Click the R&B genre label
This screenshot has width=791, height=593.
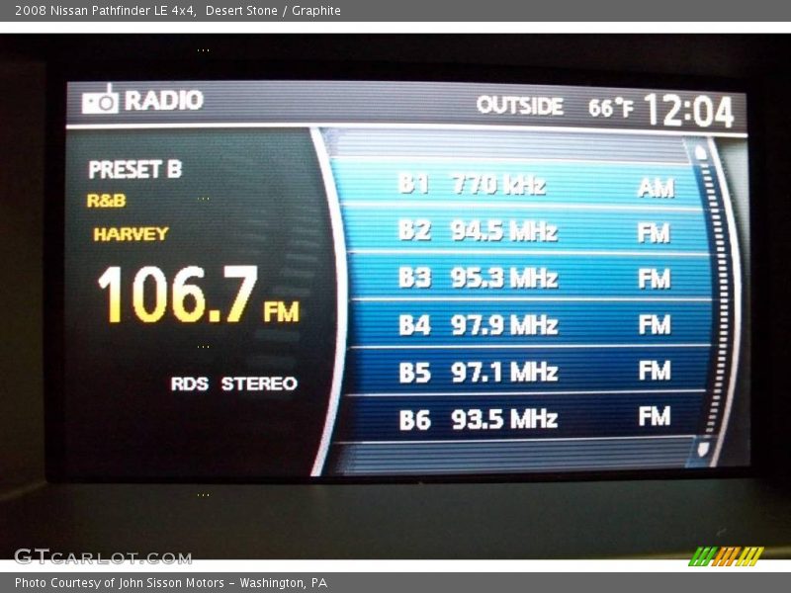106,201
